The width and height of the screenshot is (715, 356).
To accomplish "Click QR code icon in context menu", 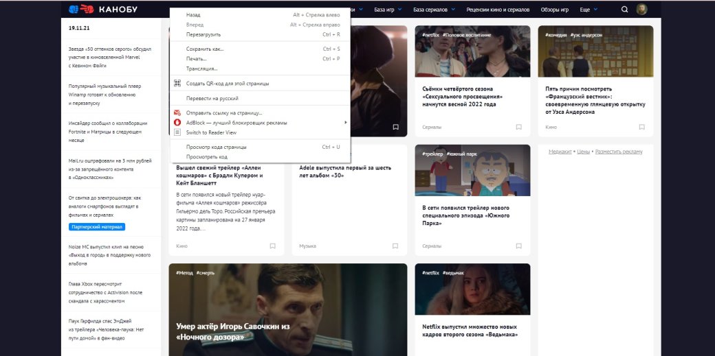I will point(177,83).
